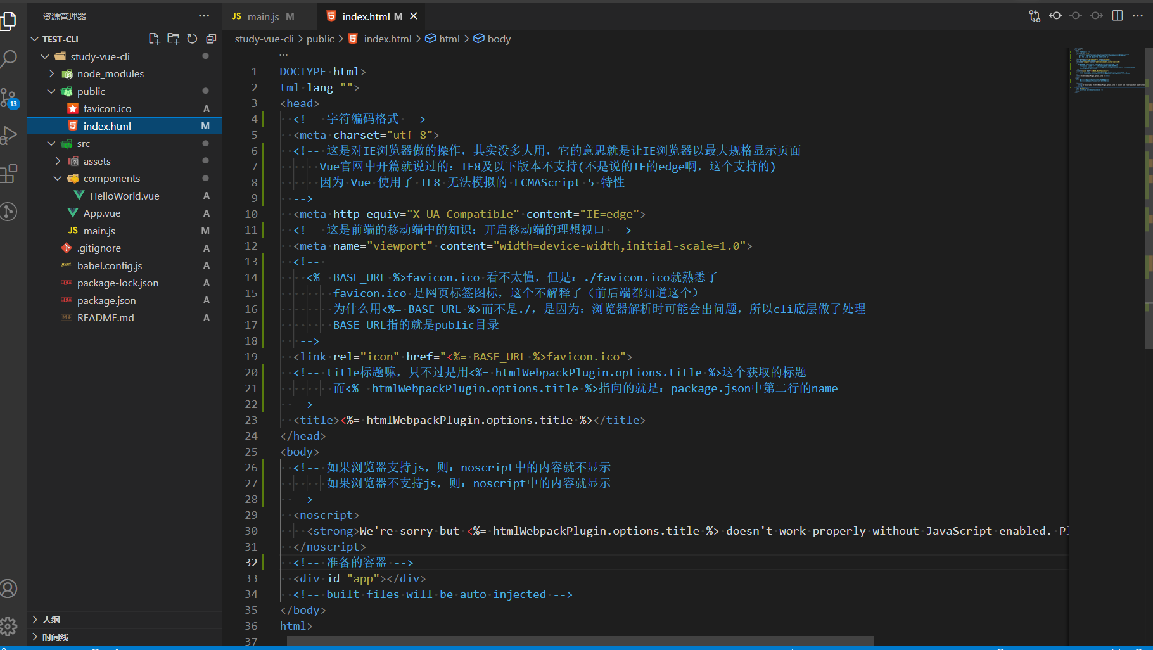Open README.md file
This screenshot has height=650, width=1153.
[124, 318]
